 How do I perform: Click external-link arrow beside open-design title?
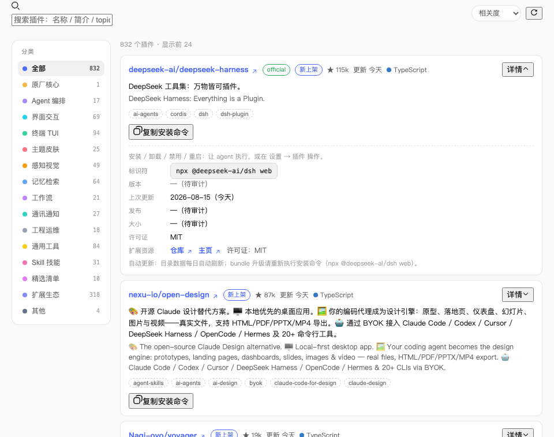coord(215,296)
